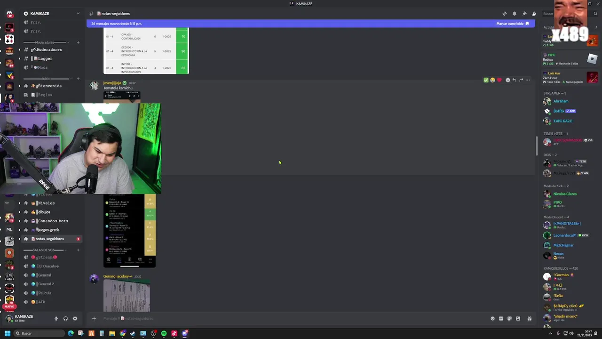Screen dimensions: 602x339
Task: Toggle microphone mute in user panel
Action: (x=56, y=319)
